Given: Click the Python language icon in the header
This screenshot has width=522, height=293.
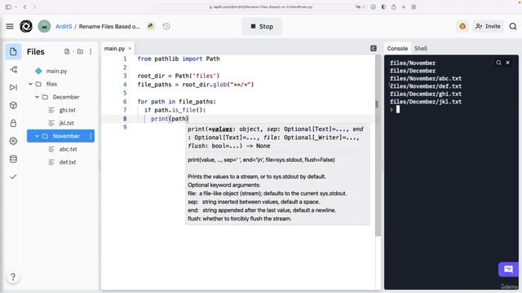Looking at the screenshot, I should tap(151, 26).
